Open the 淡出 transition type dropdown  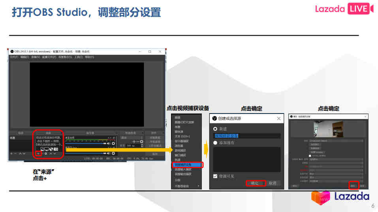[132, 138]
